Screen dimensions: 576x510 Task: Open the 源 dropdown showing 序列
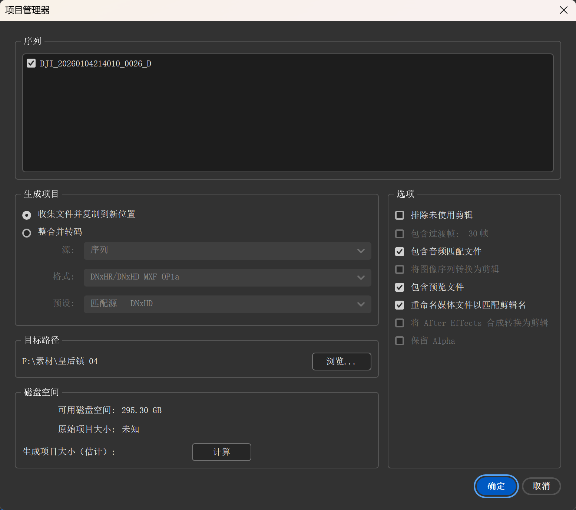click(227, 251)
